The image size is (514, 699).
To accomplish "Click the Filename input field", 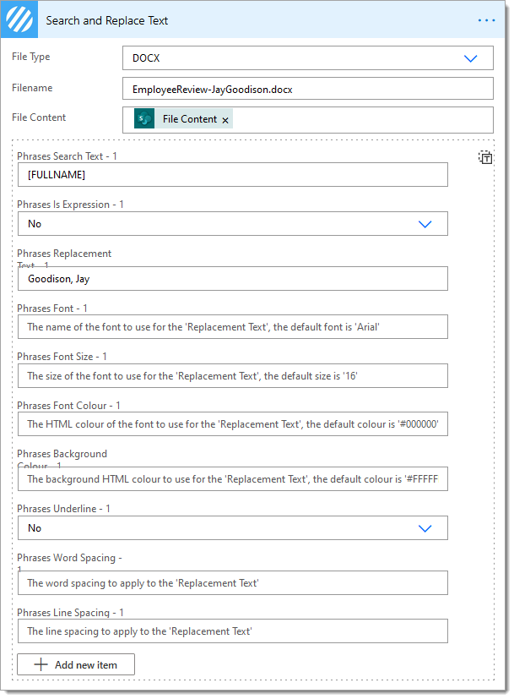I will coord(307,89).
